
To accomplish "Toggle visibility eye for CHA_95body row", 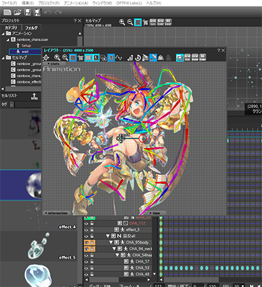I will (x=86, y=242).
